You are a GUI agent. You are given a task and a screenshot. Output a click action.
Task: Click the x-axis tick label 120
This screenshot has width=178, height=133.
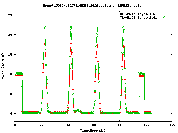(x=173, y=125)
